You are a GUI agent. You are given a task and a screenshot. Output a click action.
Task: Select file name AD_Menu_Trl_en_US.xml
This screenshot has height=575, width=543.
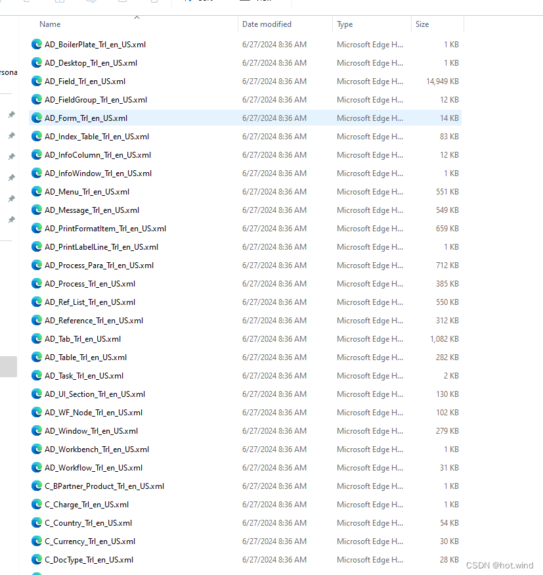(87, 191)
